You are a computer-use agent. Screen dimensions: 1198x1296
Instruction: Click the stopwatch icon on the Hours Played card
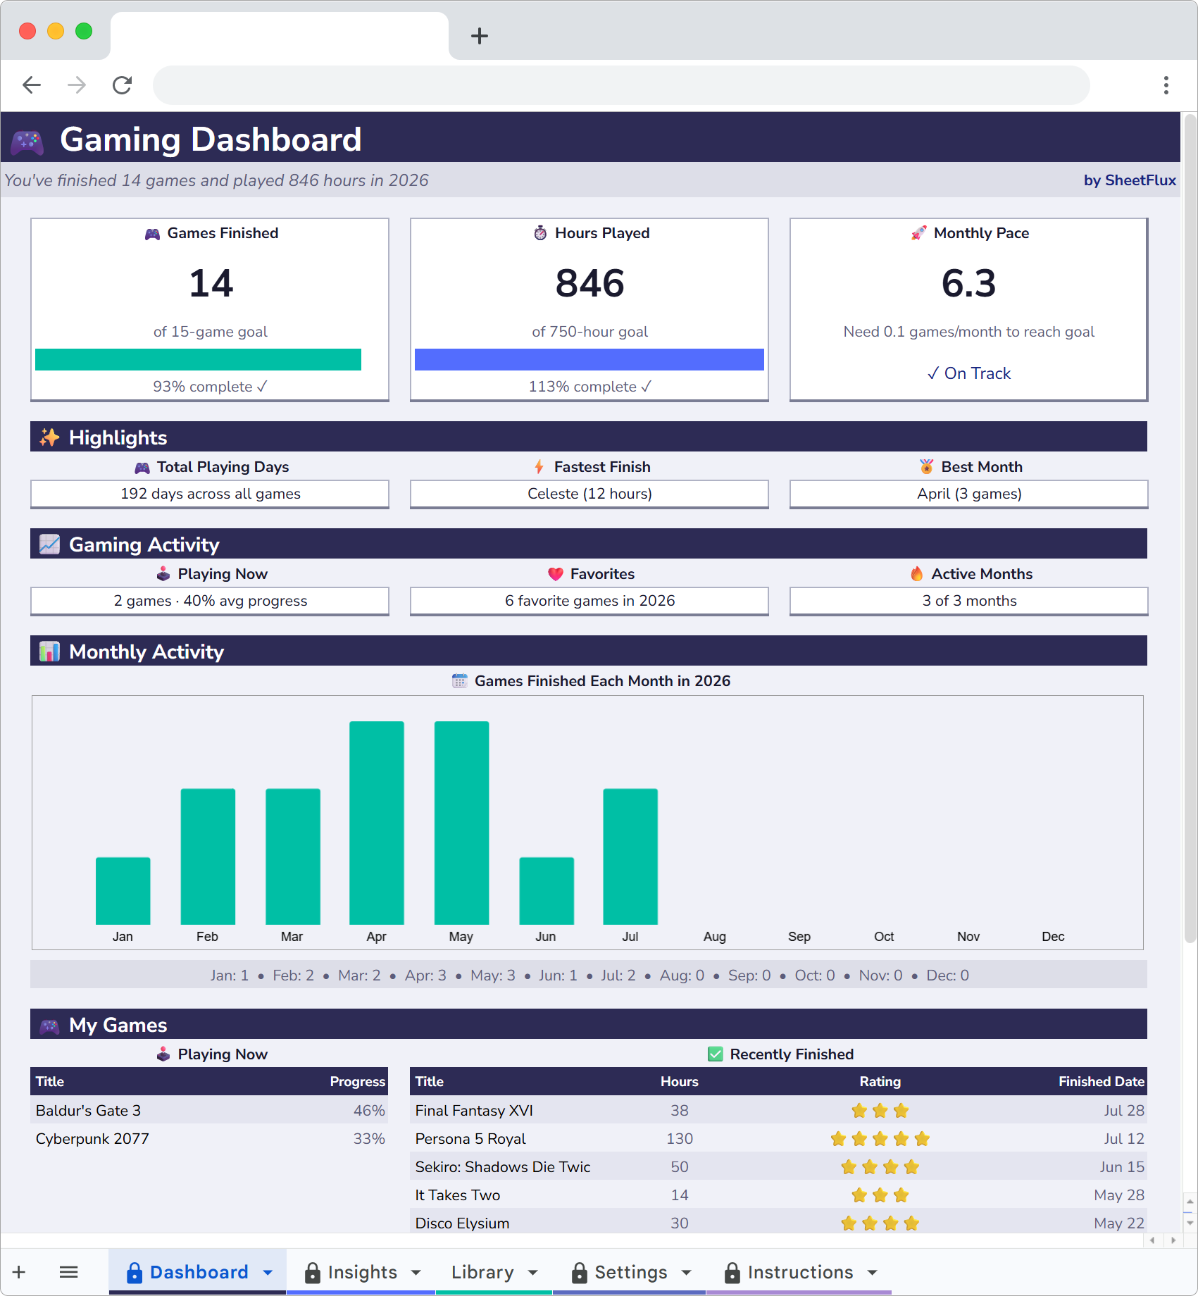click(539, 233)
